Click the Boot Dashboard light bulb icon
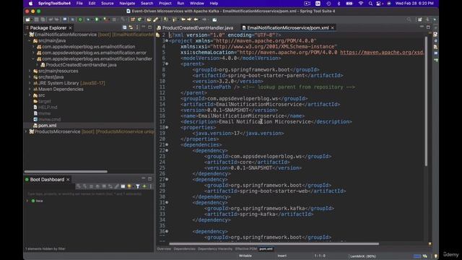Viewport: 462px width, 260px height. (x=129, y=186)
